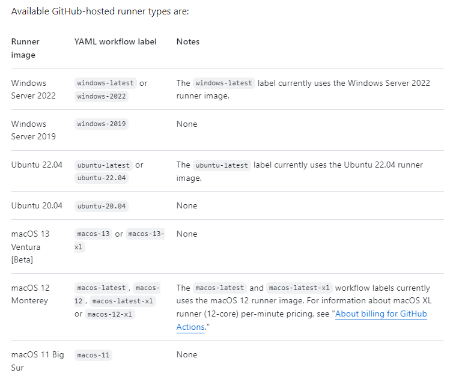Click the 'Available GitHub-hosted runner types are:' text

100,11
